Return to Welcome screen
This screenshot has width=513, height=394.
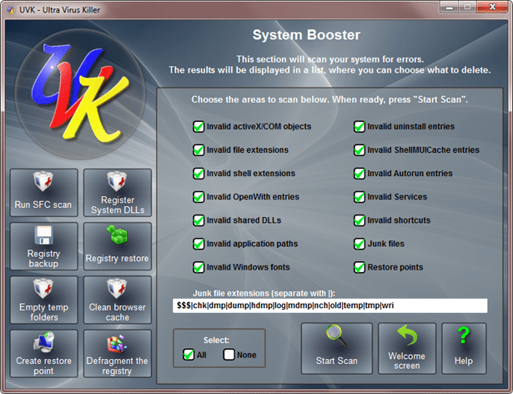click(x=407, y=348)
